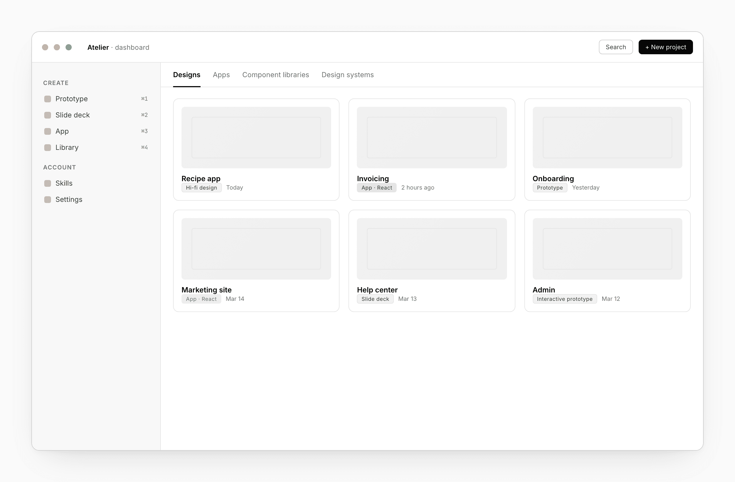Open the Recipe app thumbnail preview

(256, 138)
